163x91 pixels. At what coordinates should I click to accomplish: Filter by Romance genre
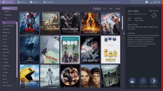tap(6, 52)
